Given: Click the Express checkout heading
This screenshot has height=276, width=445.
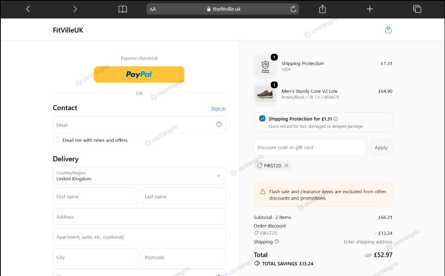Looking at the screenshot, I should pos(139,58).
